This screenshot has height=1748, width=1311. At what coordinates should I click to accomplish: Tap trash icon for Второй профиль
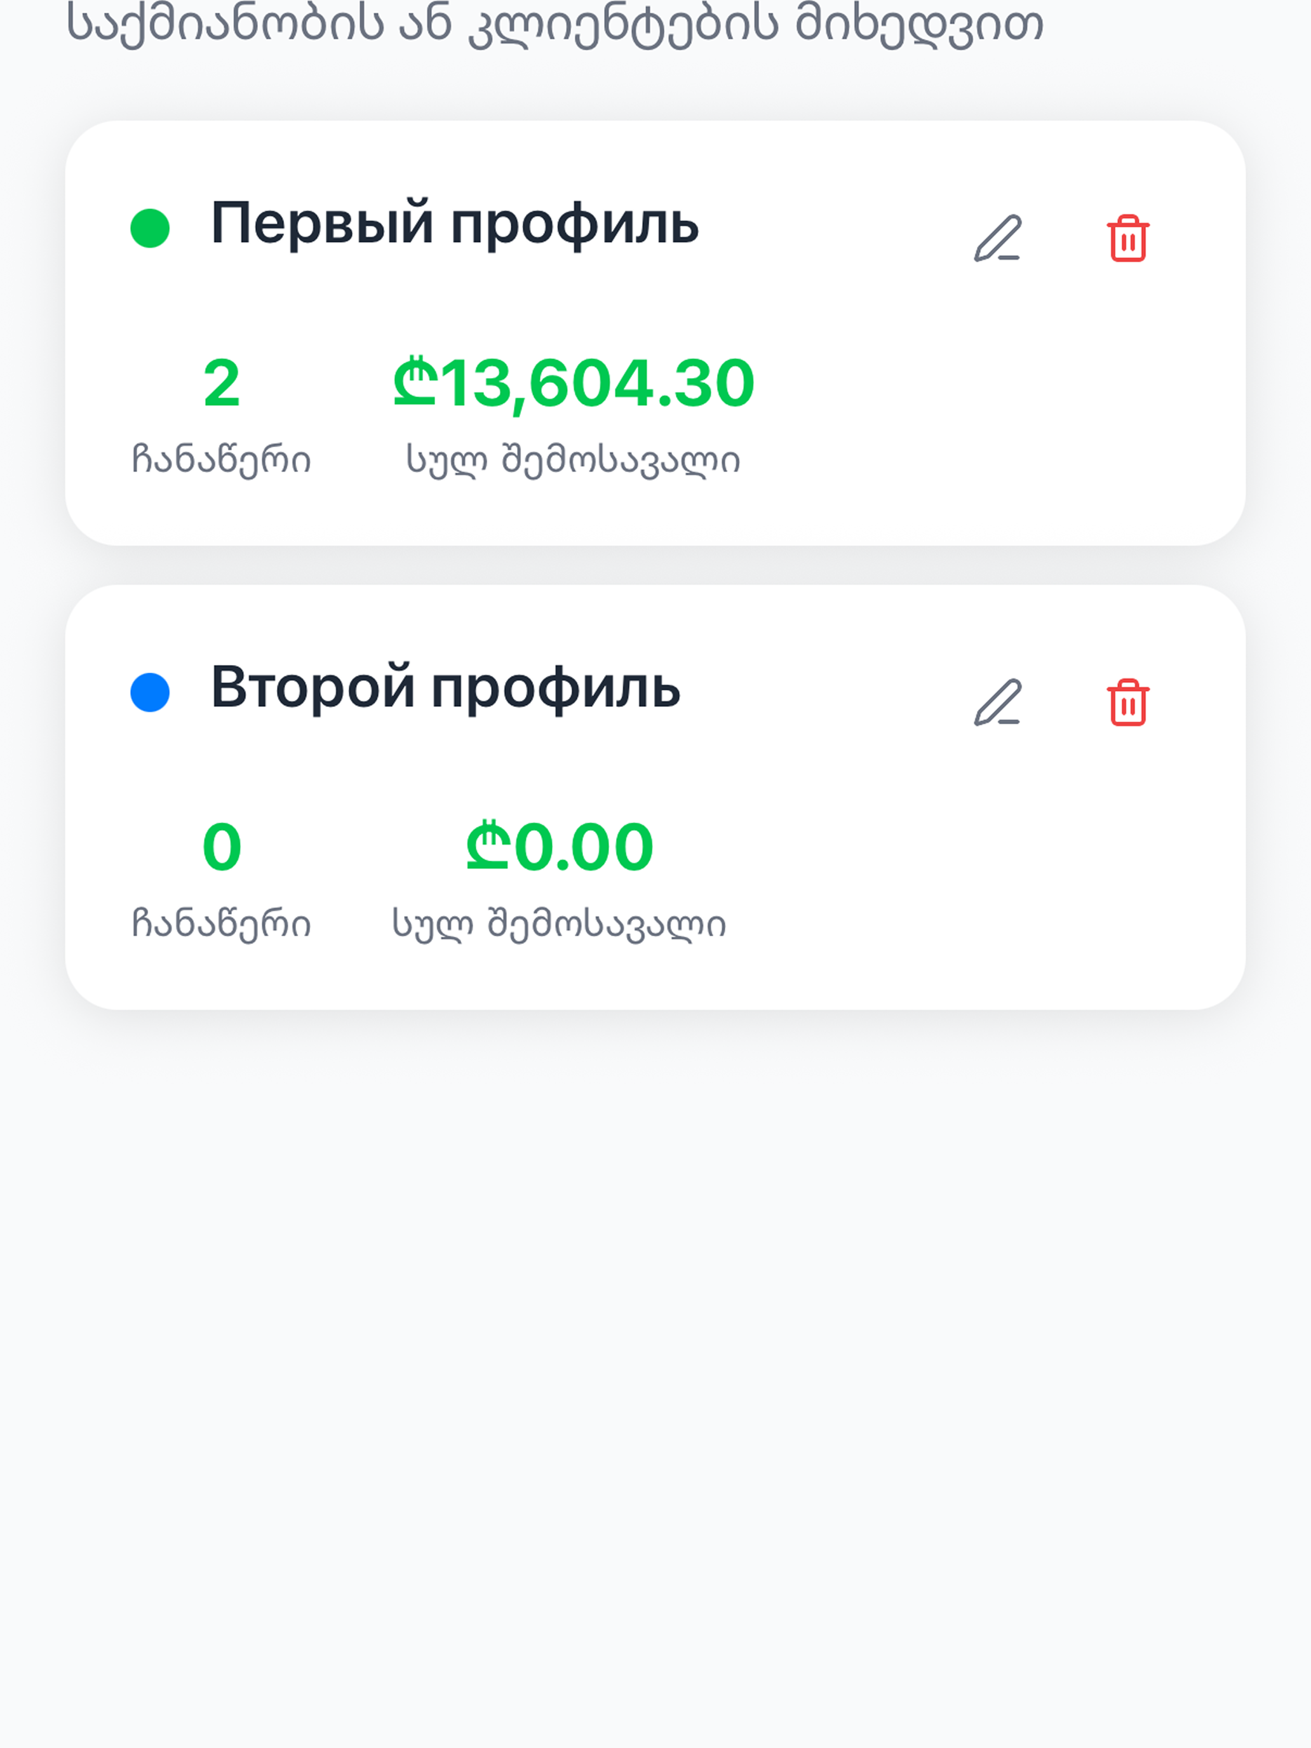click(1127, 702)
